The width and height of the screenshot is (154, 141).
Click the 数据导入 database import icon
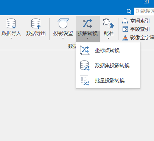tap(11, 23)
